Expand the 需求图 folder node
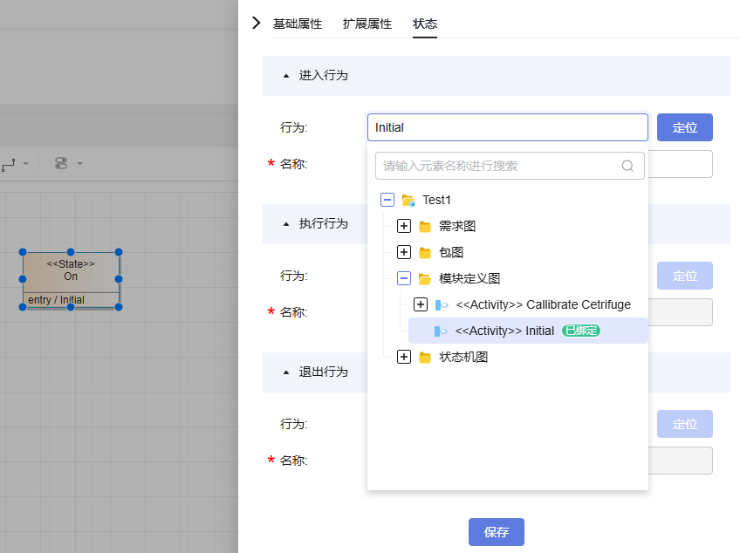Image resolution: width=740 pixels, height=553 pixels. click(403, 227)
